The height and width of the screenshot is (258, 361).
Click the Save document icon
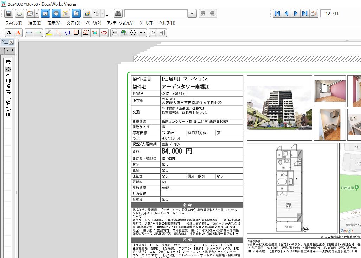(x=9, y=13)
